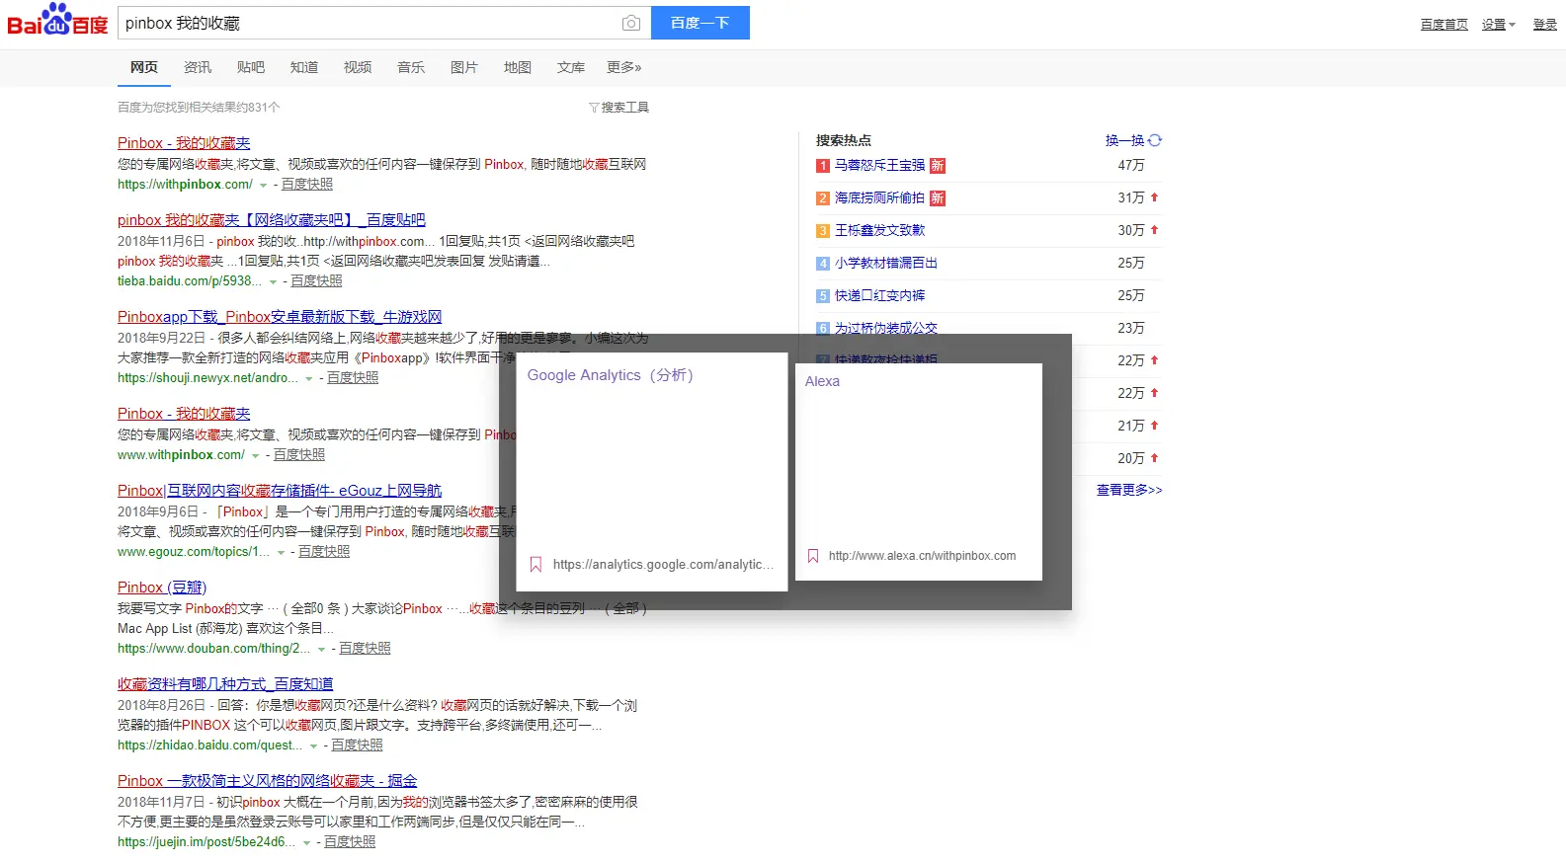The height and width of the screenshot is (863, 1566).
Task: Switch to the 视频 tab
Action: (358, 67)
